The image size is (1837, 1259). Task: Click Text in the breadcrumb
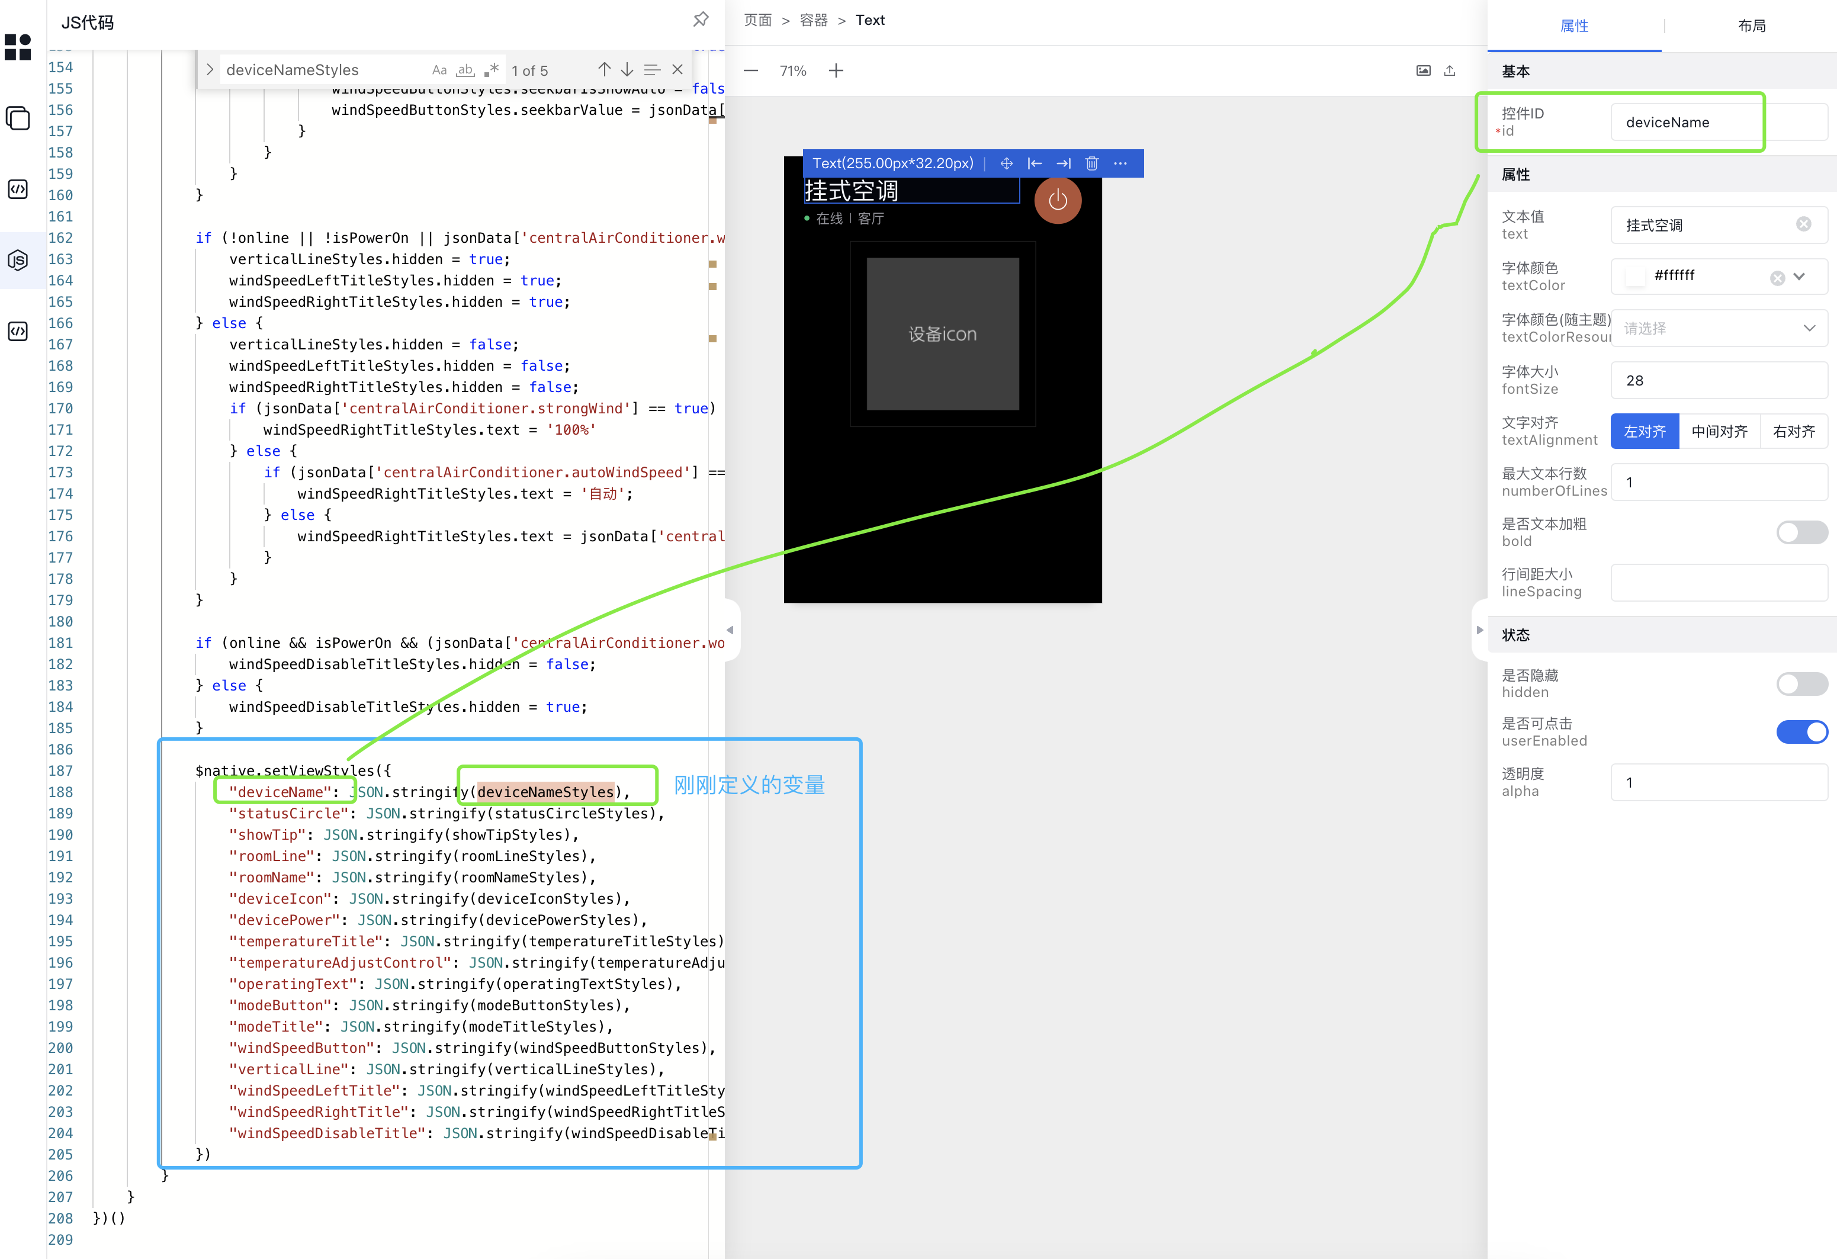tap(869, 21)
